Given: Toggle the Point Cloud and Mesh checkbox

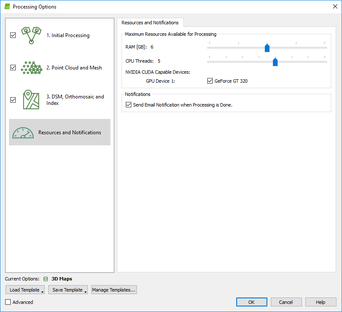Looking at the screenshot, I should pyautogui.click(x=13, y=68).
